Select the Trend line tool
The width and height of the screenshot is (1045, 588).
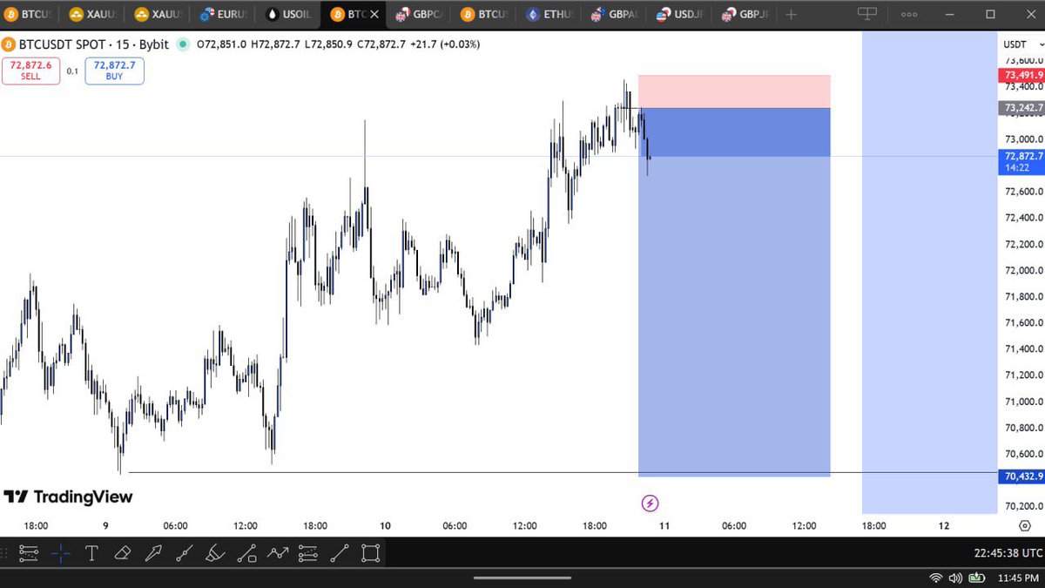185,552
